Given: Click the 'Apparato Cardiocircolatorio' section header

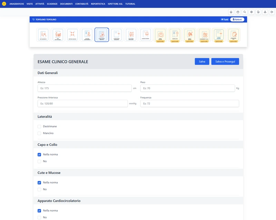Looking at the screenshot, I should pyautogui.click(x=59, y=201).
